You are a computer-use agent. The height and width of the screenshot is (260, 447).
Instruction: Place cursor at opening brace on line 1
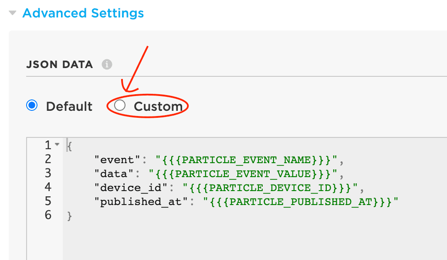coord(69,146)
